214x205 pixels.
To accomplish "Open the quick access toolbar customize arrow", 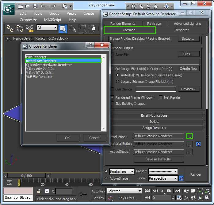I will pyautogui.click(x=71, y=6).
